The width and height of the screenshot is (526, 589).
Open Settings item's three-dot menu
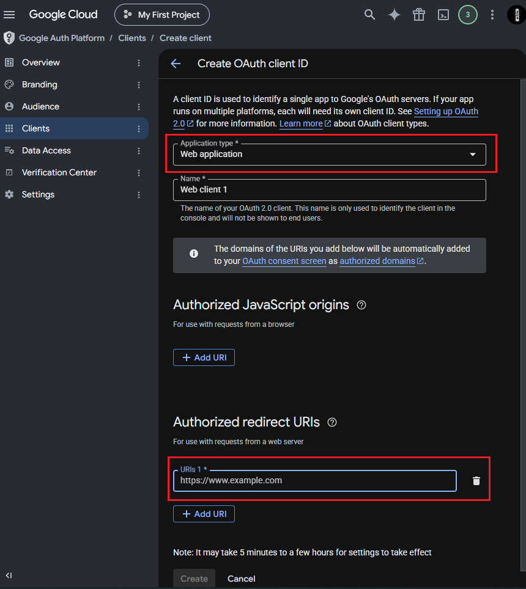139,194
